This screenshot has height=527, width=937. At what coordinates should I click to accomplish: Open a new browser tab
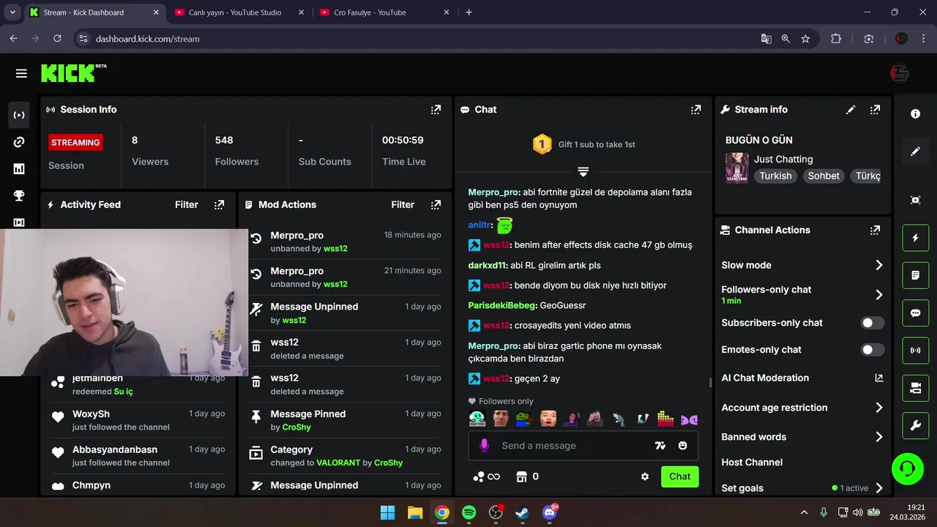click(469, 12)
